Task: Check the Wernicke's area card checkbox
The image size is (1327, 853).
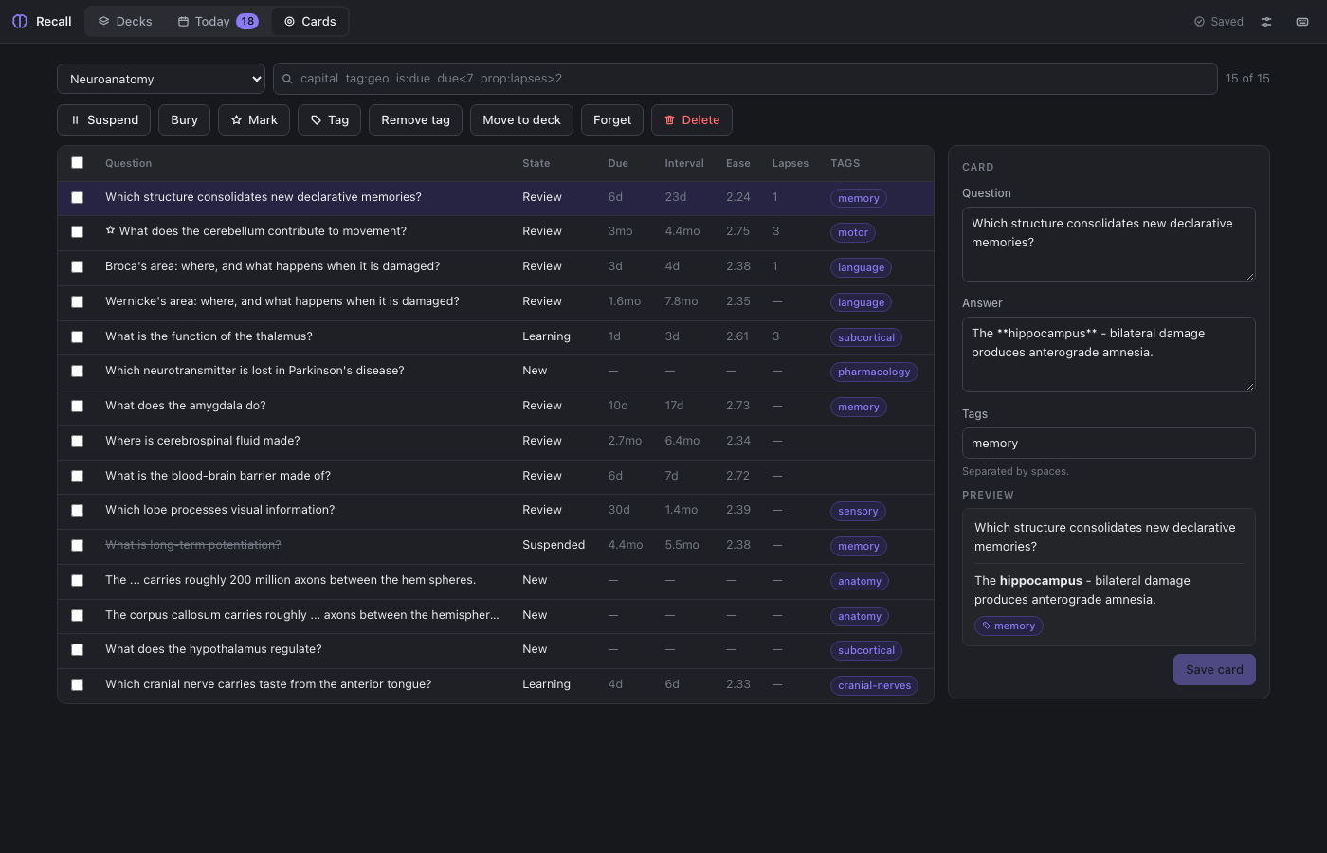Action: pyautogui.click(x=78, y=302)
